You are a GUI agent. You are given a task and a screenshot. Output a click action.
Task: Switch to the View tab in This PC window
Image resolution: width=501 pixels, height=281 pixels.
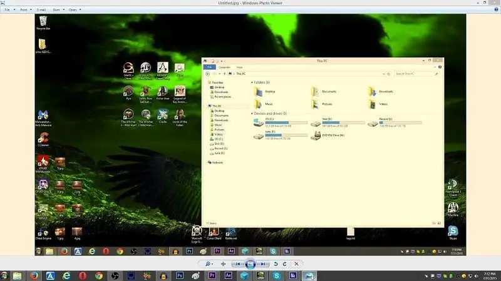239,67
